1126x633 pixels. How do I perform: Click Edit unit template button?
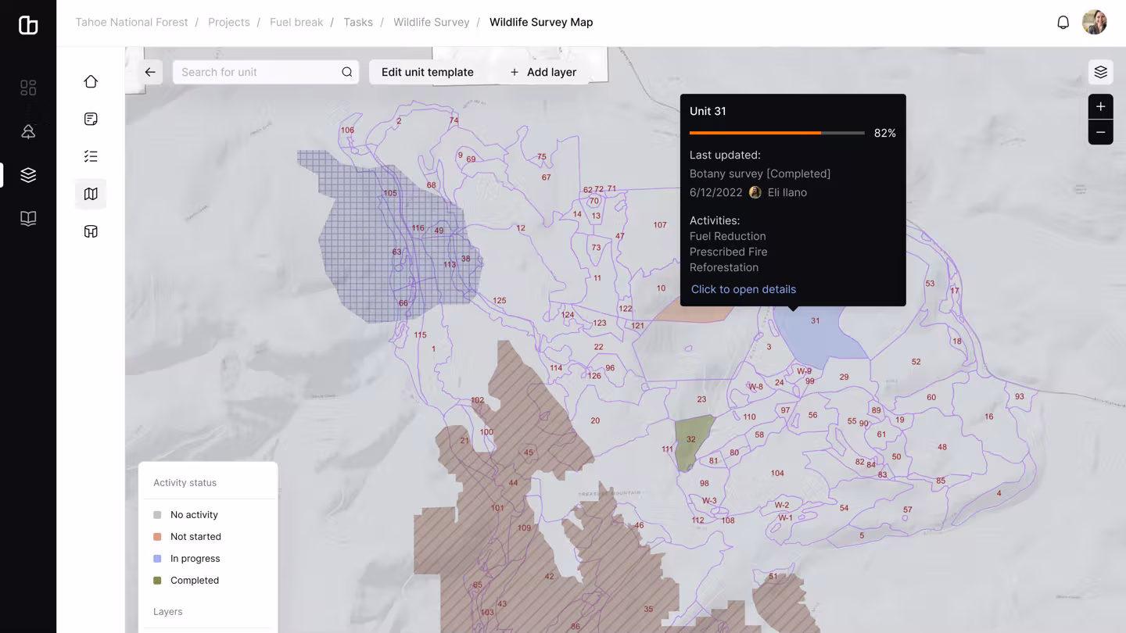click(428, 72)
